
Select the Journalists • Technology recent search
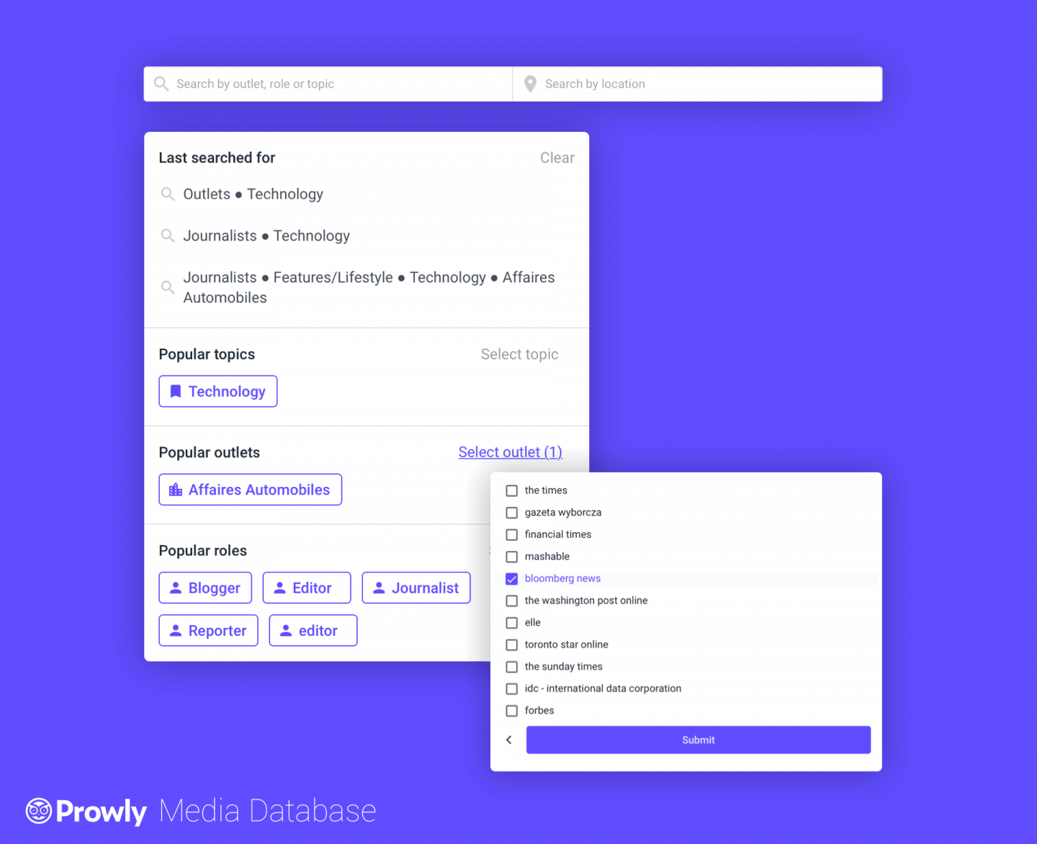[x=266, y=235]
